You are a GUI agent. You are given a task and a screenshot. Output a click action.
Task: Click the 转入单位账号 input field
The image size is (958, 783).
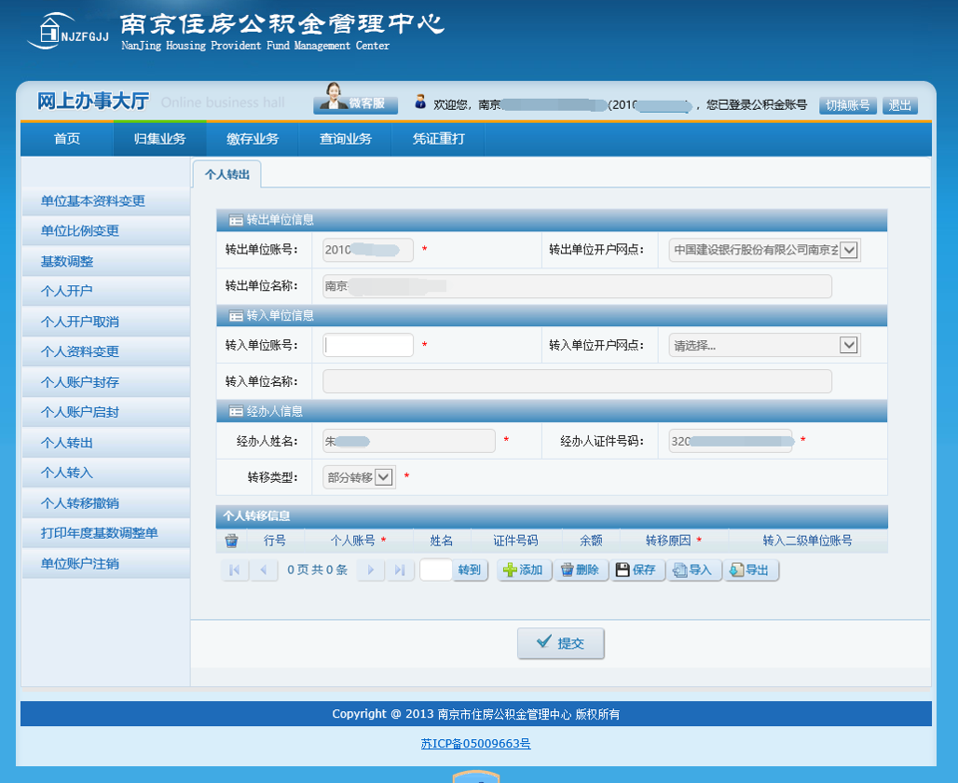(368, 346)
